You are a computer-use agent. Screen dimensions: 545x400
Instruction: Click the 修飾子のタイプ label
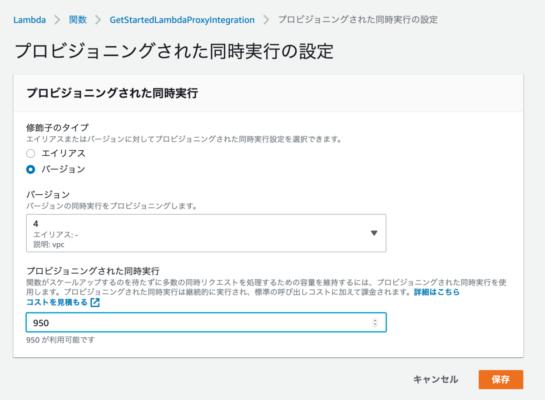[57, 128]
